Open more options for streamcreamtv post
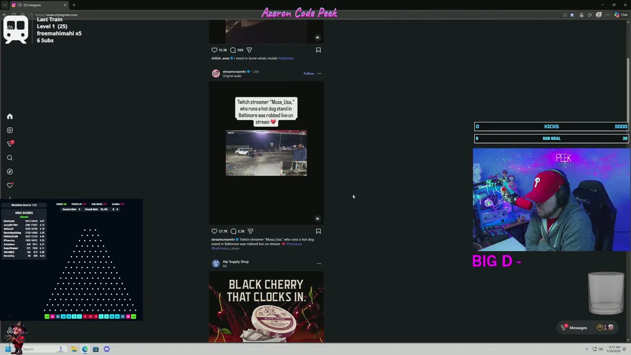Image resolution: width=631 pixels, height=355 pixels. (319, 73)
